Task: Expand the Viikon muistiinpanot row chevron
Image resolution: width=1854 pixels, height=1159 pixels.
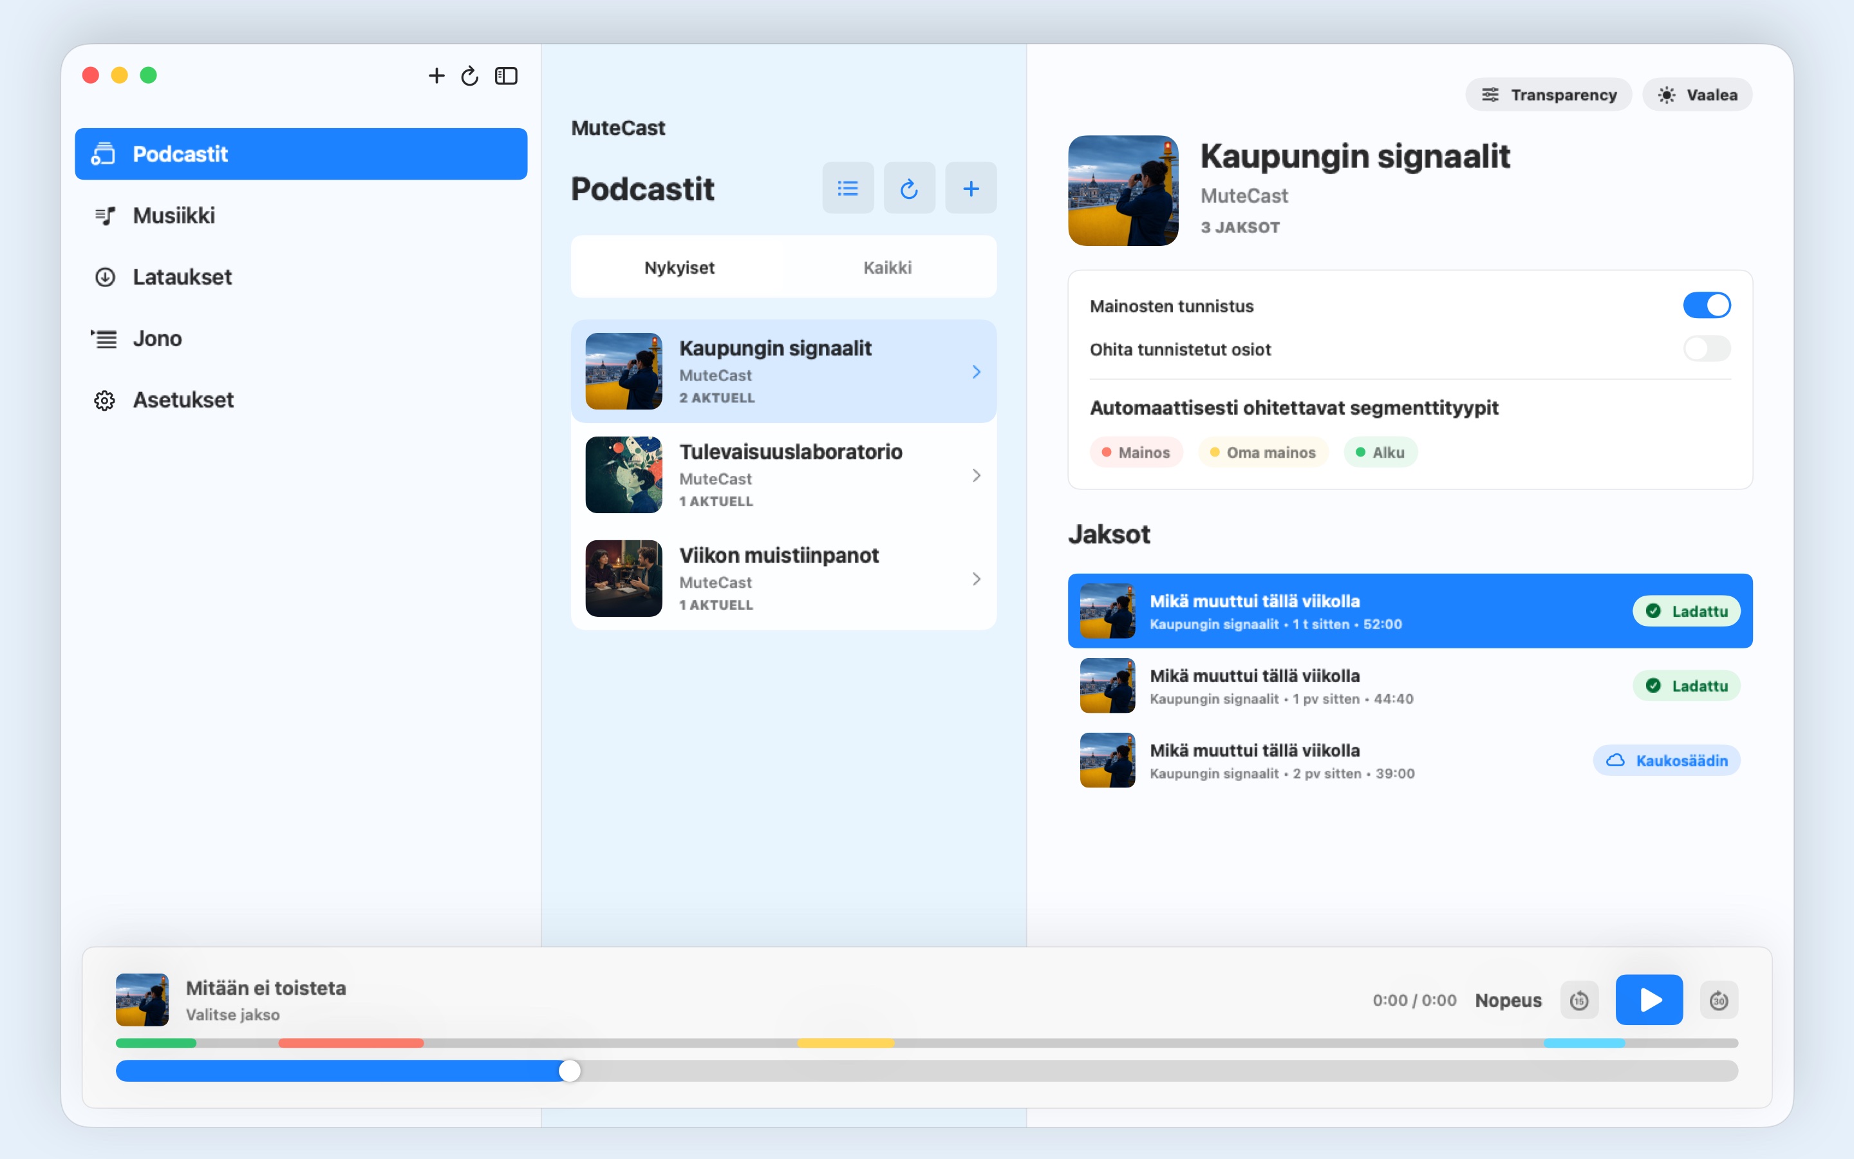Action: pyautogui.click(x=976, y=579)
